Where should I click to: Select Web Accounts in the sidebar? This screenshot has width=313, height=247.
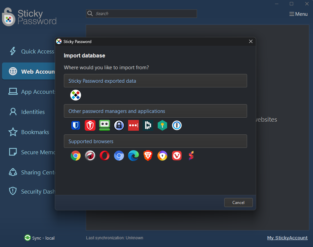pyautogui.click(x=29, y=71)
